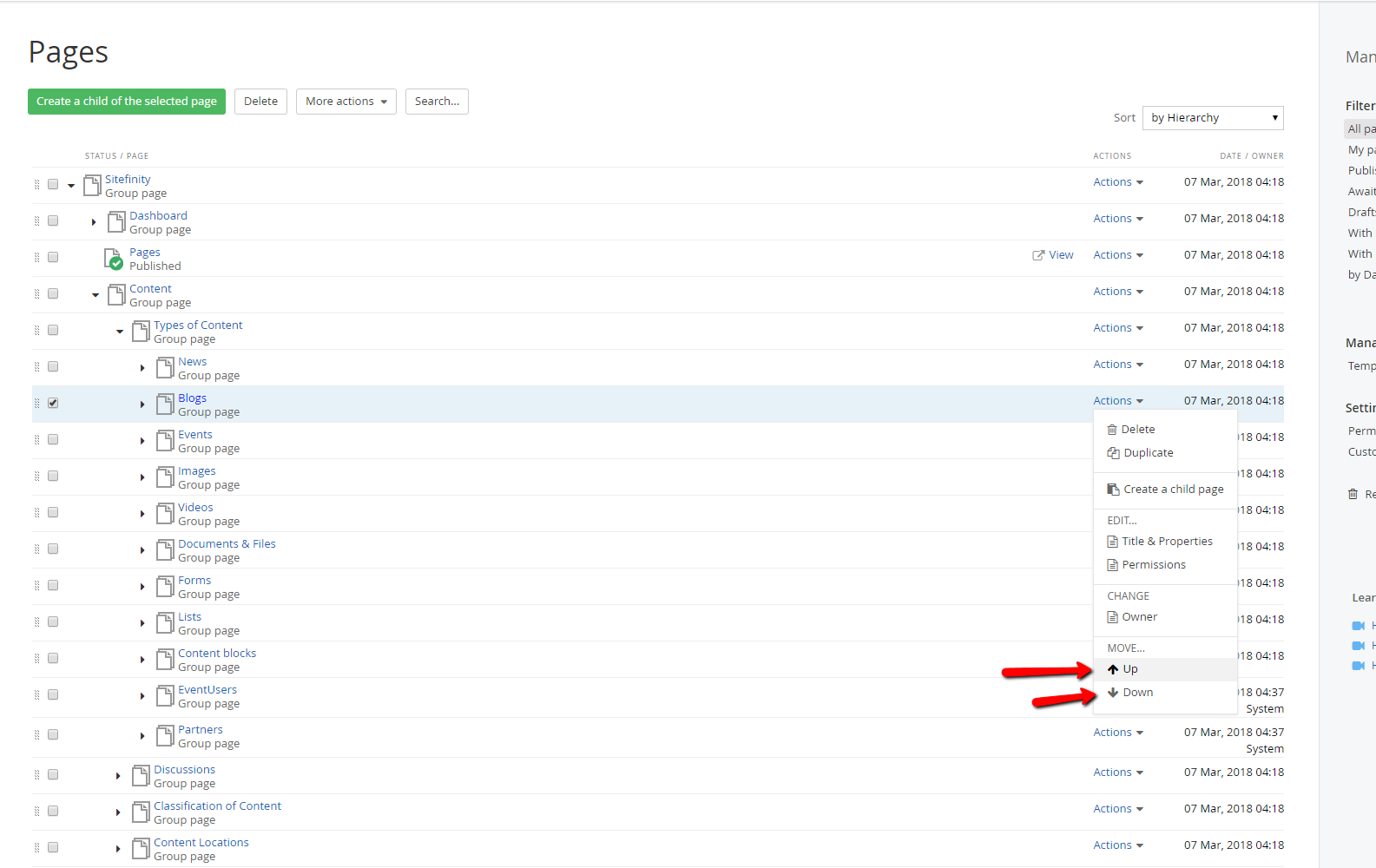Viewport: 1376px width, 868px height.
Task: Click the page icon beside Discussions
Action: click(x=141, y=775)
